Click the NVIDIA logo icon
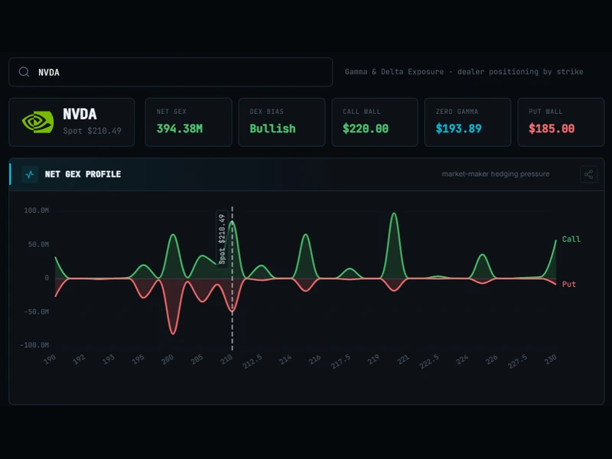Image resolution: width=612 pixels, height=459 pixels. (37, 122)
